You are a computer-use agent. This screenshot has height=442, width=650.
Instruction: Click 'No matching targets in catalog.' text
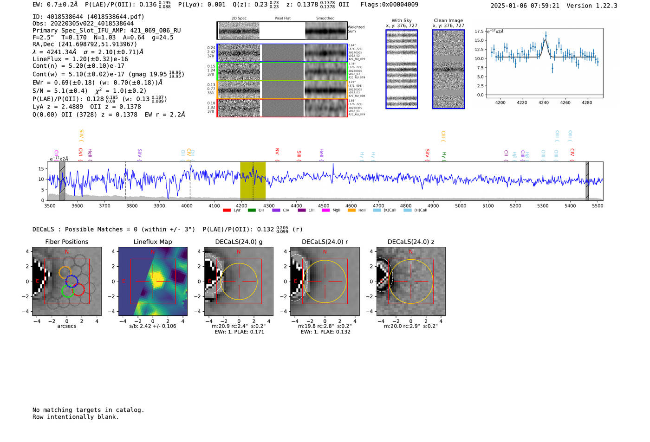(88, 410)
